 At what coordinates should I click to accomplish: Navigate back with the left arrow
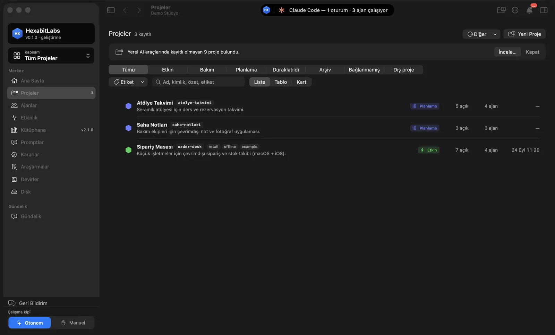point(125,10)
